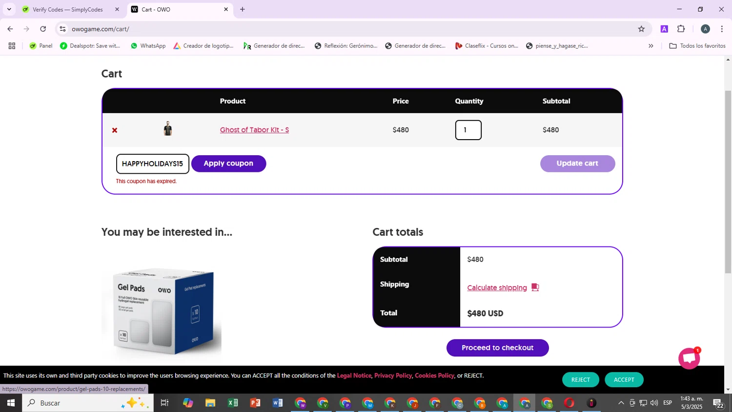Viewport: 732px width, 412px height.
Task: Click the page vertical scrollbar
Action: (x=728, y=182)
